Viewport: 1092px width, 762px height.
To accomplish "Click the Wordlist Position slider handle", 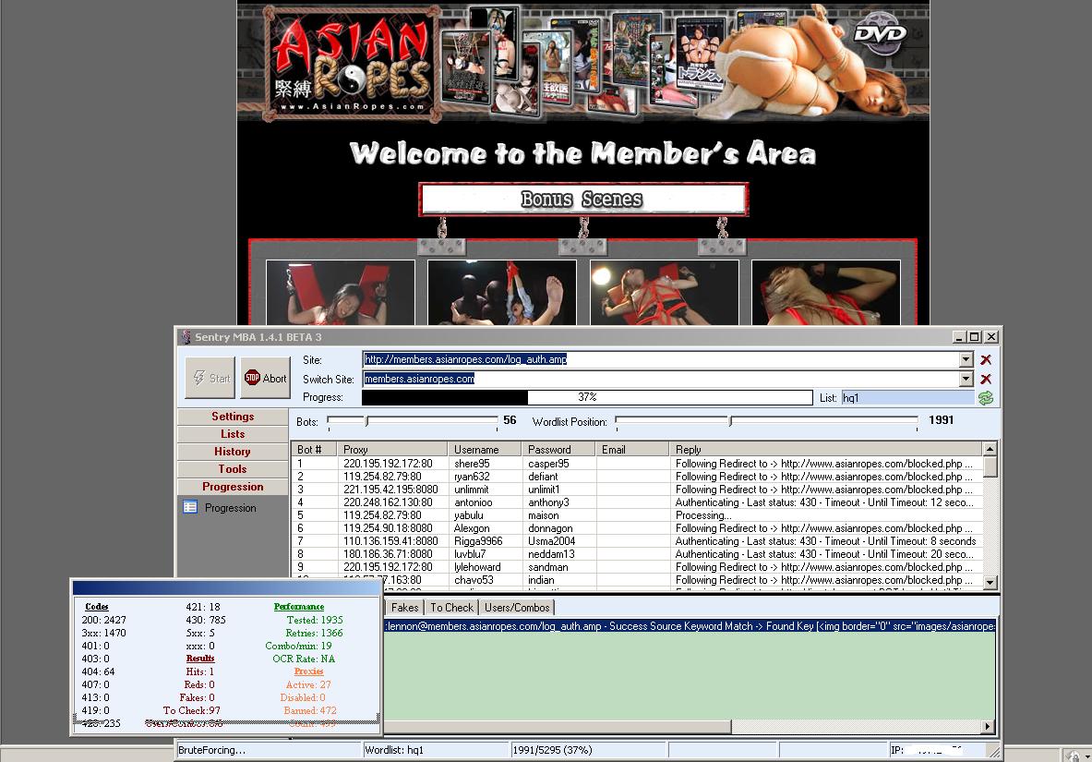I will click(x=730, y=421).
